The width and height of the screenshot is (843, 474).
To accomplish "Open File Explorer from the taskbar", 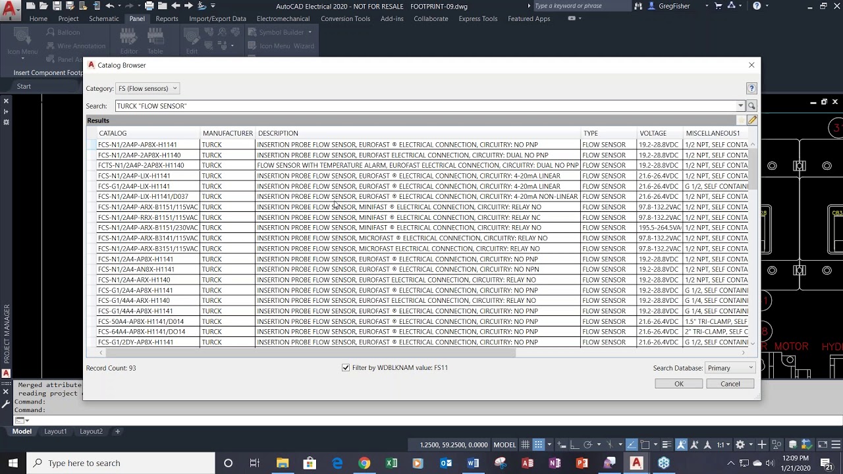I will click(x=283, y=463).
